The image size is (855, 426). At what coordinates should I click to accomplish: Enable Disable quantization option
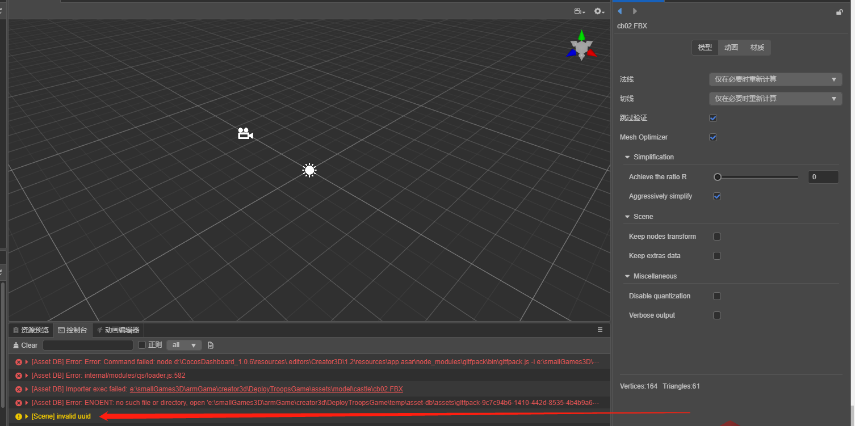pos(717,296)
